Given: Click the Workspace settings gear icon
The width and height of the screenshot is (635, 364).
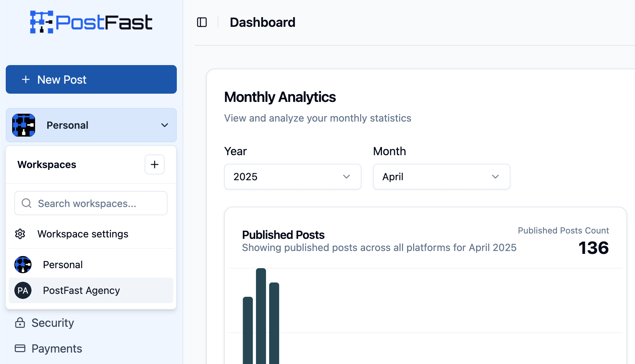Looking at the screenshot, I should [x=20, y=234].
